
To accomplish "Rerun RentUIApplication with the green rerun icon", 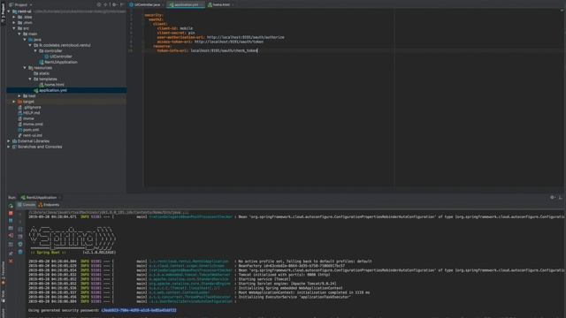I will pyautogui.click(x=11, y=206).
